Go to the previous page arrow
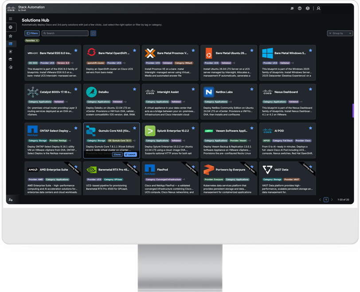This screenshot has height=292, width=360. coord(320,200)
